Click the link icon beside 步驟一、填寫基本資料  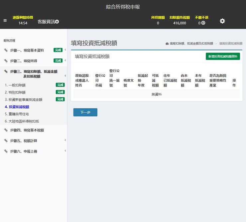[6, 50]
